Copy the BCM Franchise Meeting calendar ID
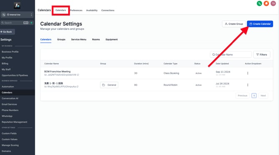 point(78,75)
